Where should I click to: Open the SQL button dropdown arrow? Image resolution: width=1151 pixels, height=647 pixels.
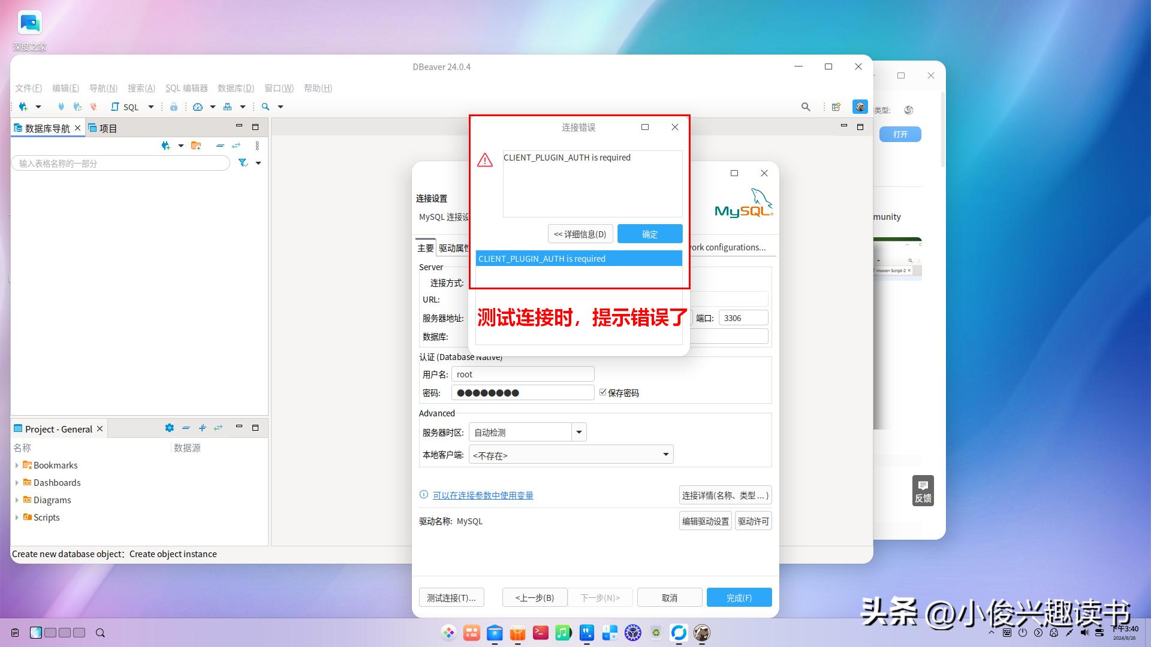(x=151, y=107)
